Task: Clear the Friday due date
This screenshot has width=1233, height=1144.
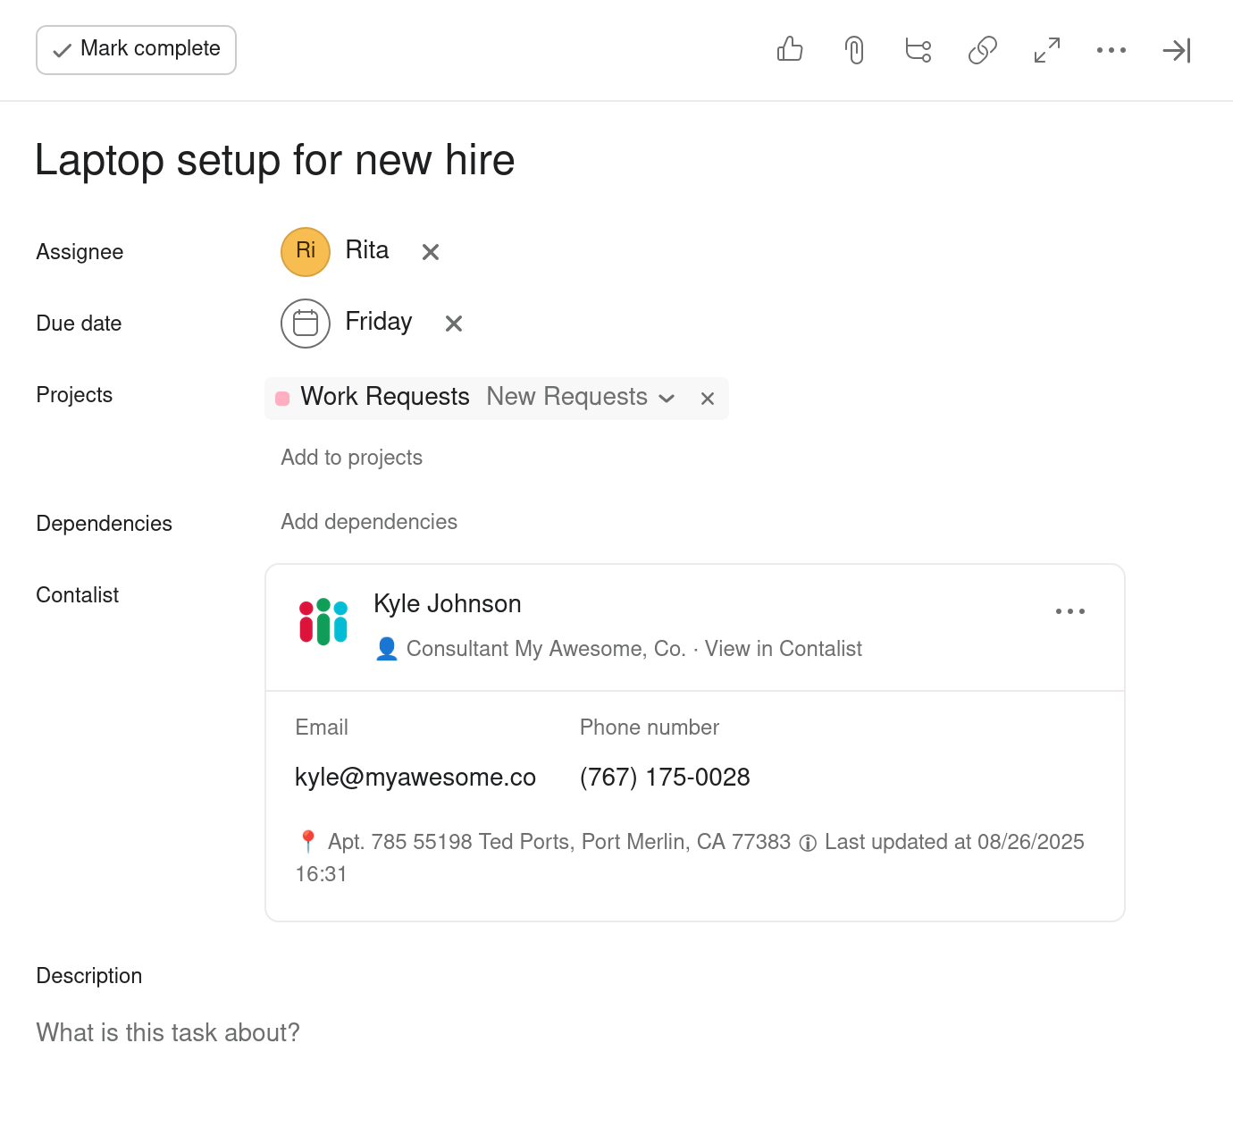Action: tap(454, 324)
